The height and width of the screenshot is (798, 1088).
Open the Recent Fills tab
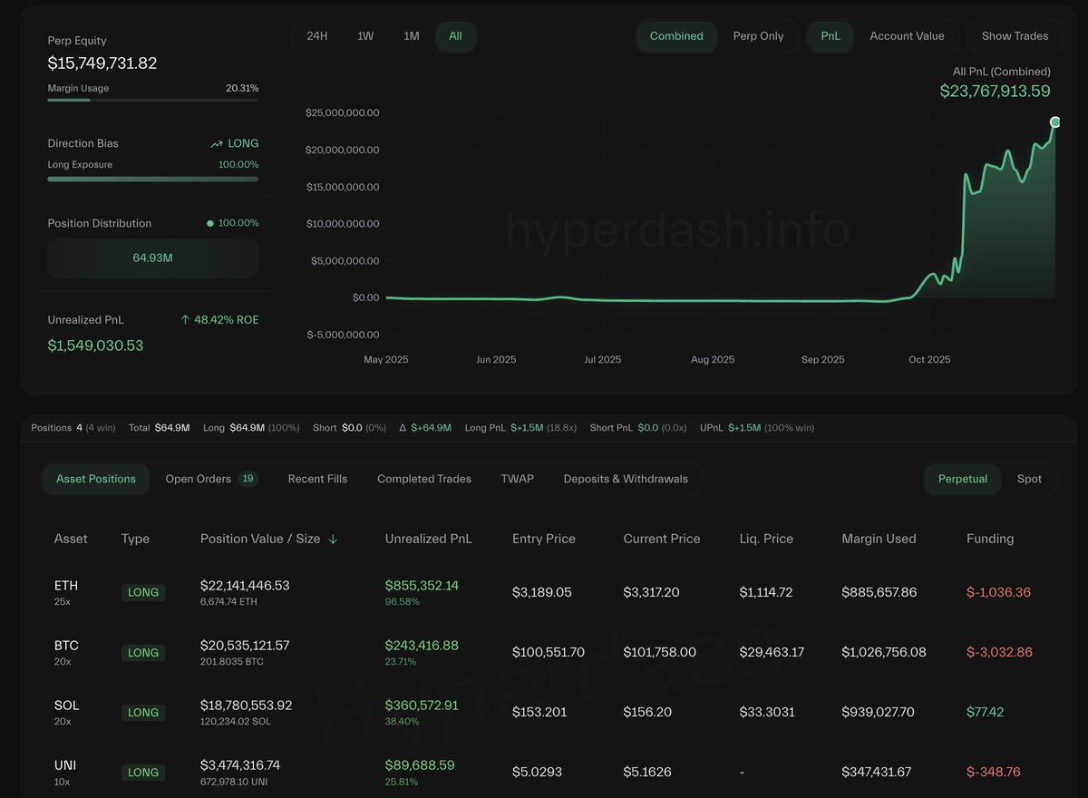tap(317, 479)
